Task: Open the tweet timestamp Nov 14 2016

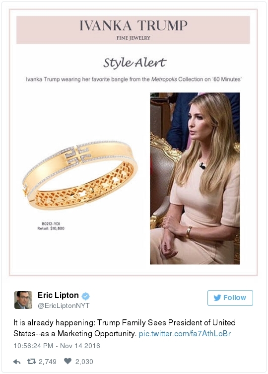Action: click(57, 346)
